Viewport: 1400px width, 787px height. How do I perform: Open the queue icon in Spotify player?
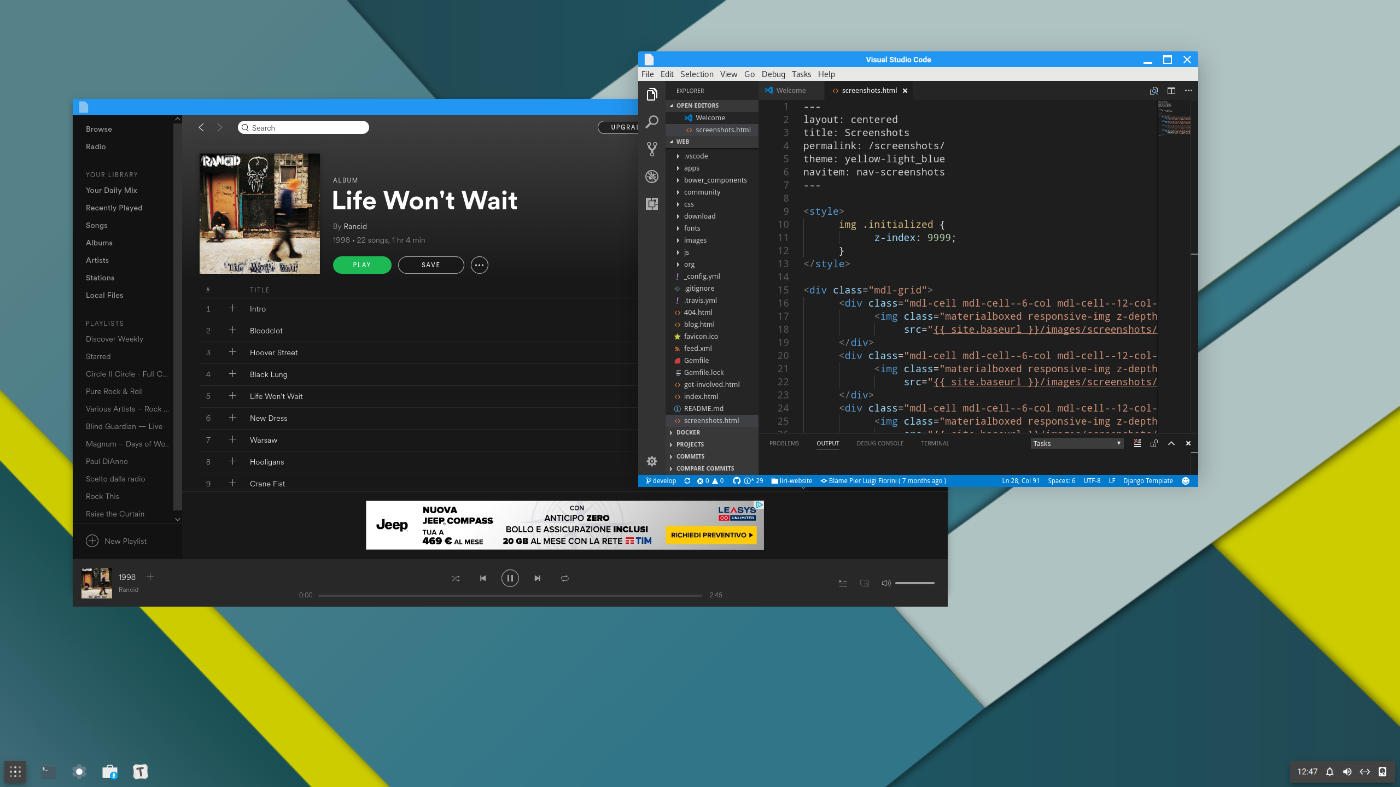[x=843, y=583]
